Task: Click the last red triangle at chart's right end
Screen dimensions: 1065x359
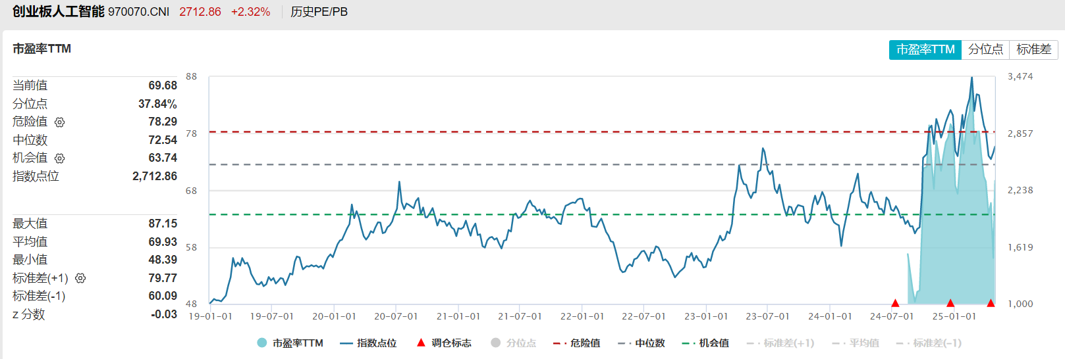Action: (991, 303)
